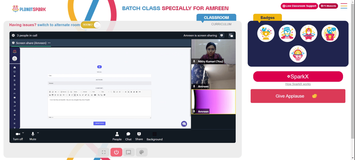Select Nikky Kumari (You) video tile
This screenshot has width=355, height=160.
click(213, 52)
